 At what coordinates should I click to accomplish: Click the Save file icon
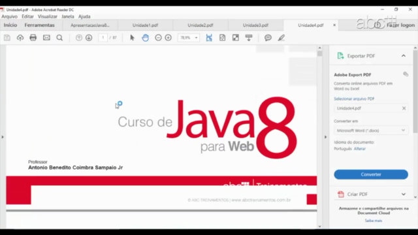[x=7, y=38]
